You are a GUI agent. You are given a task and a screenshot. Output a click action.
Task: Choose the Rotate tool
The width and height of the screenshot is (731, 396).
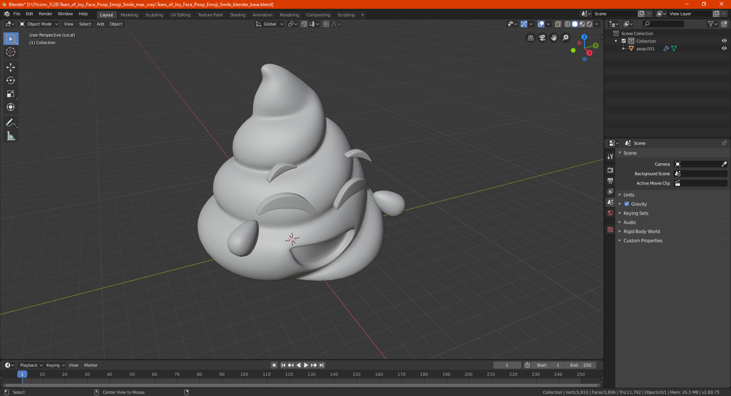(x=11, y=81)
